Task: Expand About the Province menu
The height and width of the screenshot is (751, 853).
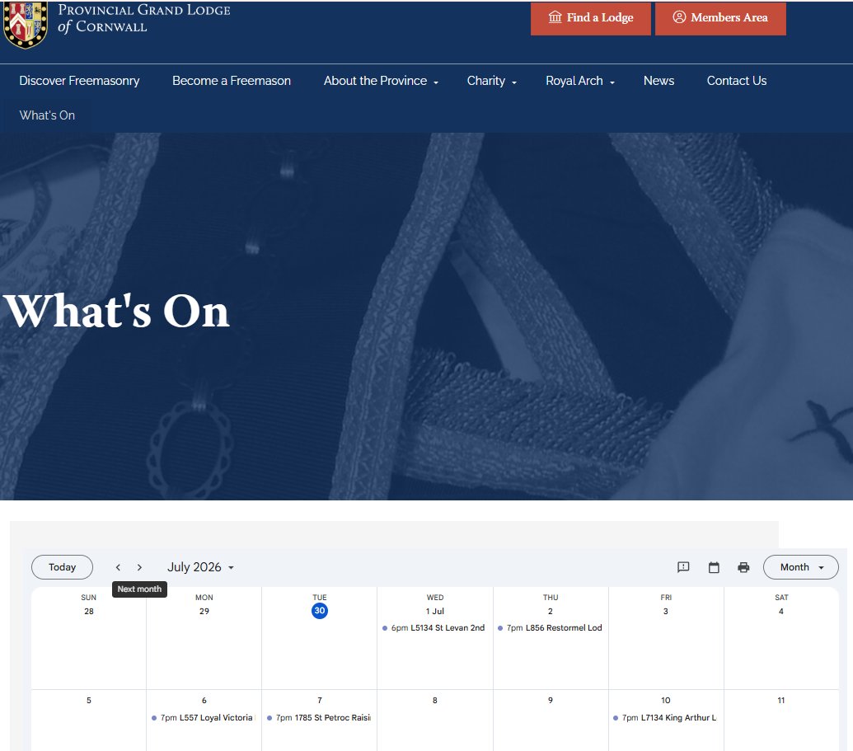Action: (x=381, y=81)
